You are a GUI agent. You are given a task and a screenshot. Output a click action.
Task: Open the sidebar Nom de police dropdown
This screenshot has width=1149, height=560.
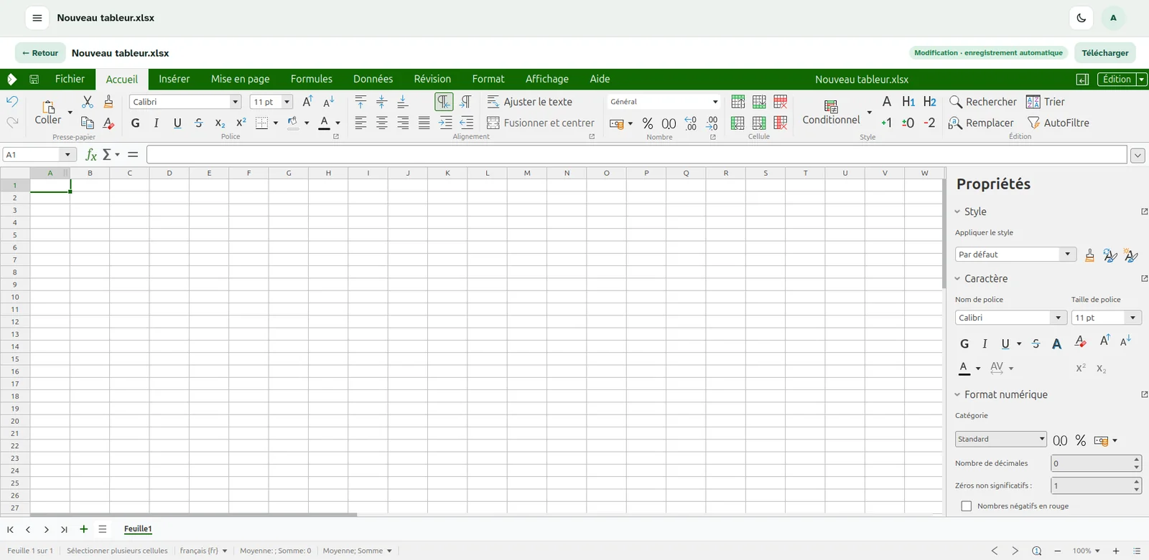pyautogui.click(x=1058, y=318)
